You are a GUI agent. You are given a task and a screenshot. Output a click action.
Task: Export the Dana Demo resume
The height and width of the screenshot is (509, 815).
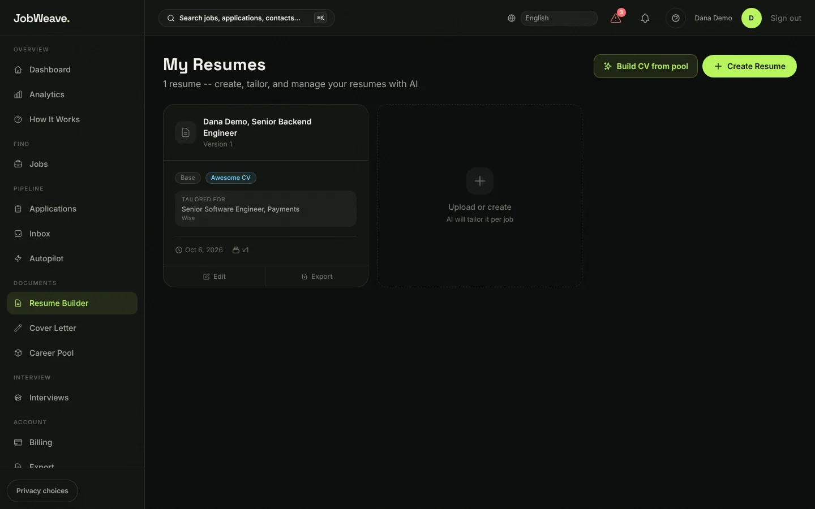317,277
